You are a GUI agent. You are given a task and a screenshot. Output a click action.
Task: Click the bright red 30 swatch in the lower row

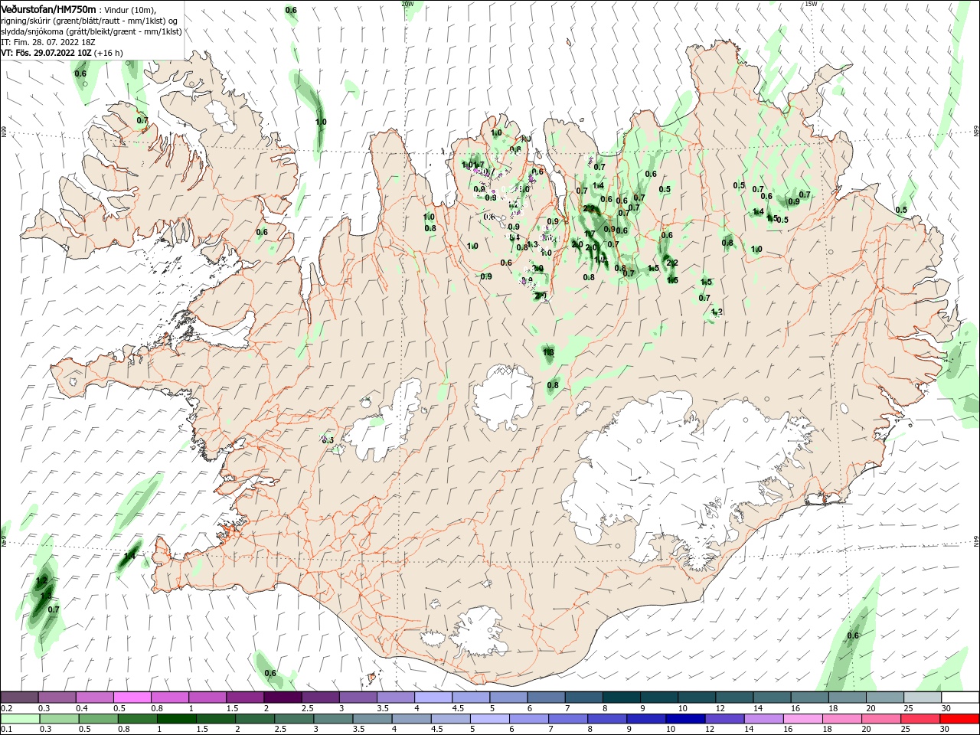959,719
